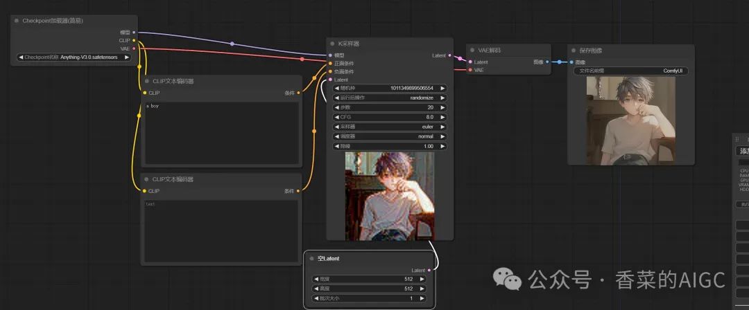Click CLIP input port of the empty-text encoder

pyautogui.click(x=145, y=191)
